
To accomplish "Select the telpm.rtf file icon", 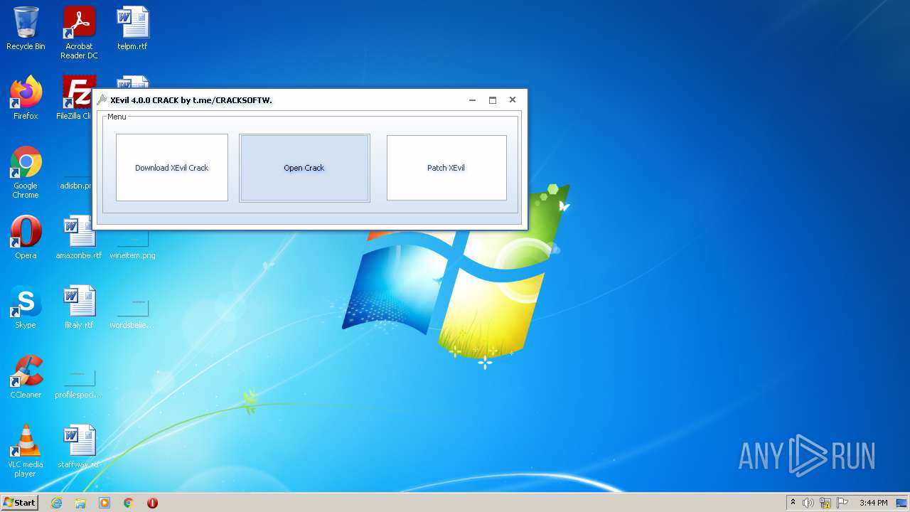I will pyautogui.click(x=133, y=28).
